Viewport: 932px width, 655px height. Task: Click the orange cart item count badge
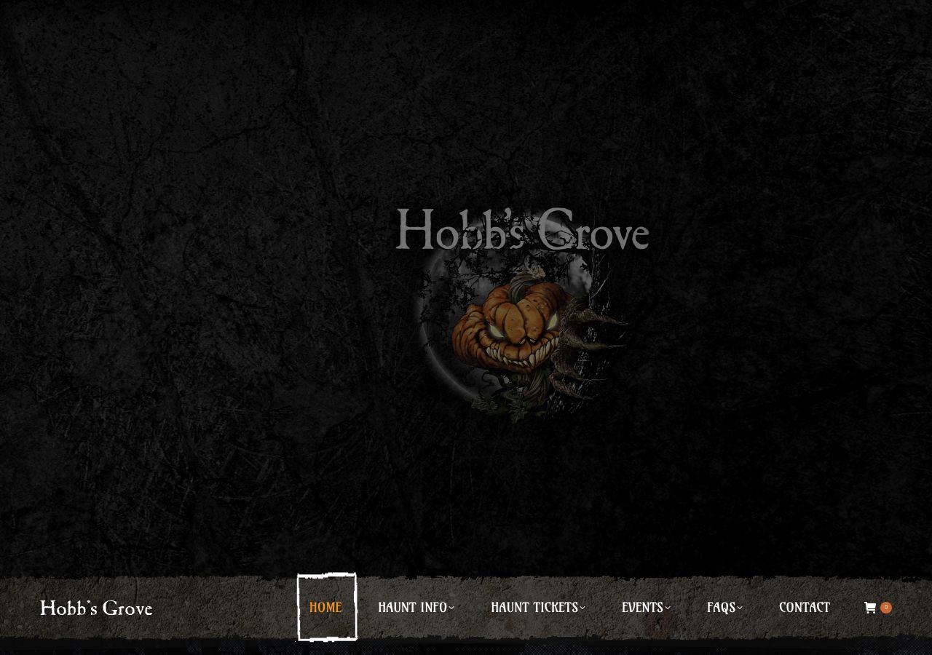(x=886, y=608)
